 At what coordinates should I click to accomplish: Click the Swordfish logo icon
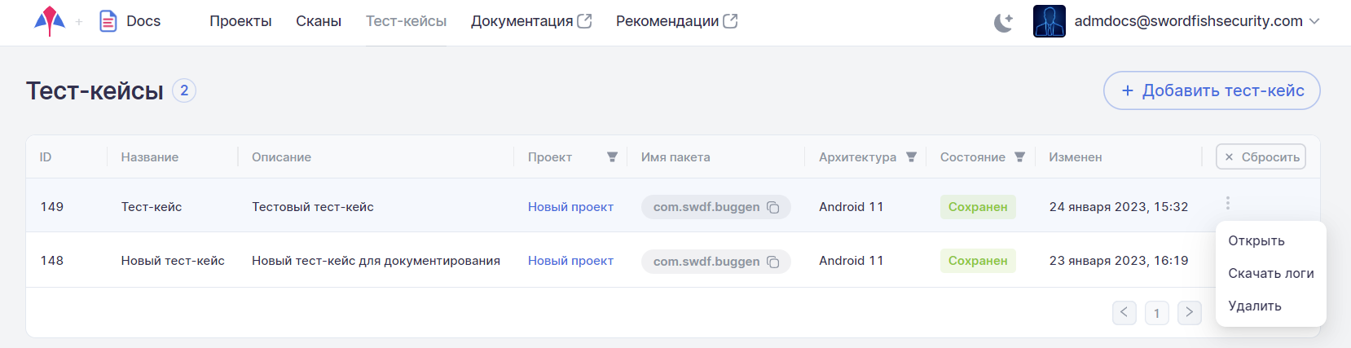[50, 21]
